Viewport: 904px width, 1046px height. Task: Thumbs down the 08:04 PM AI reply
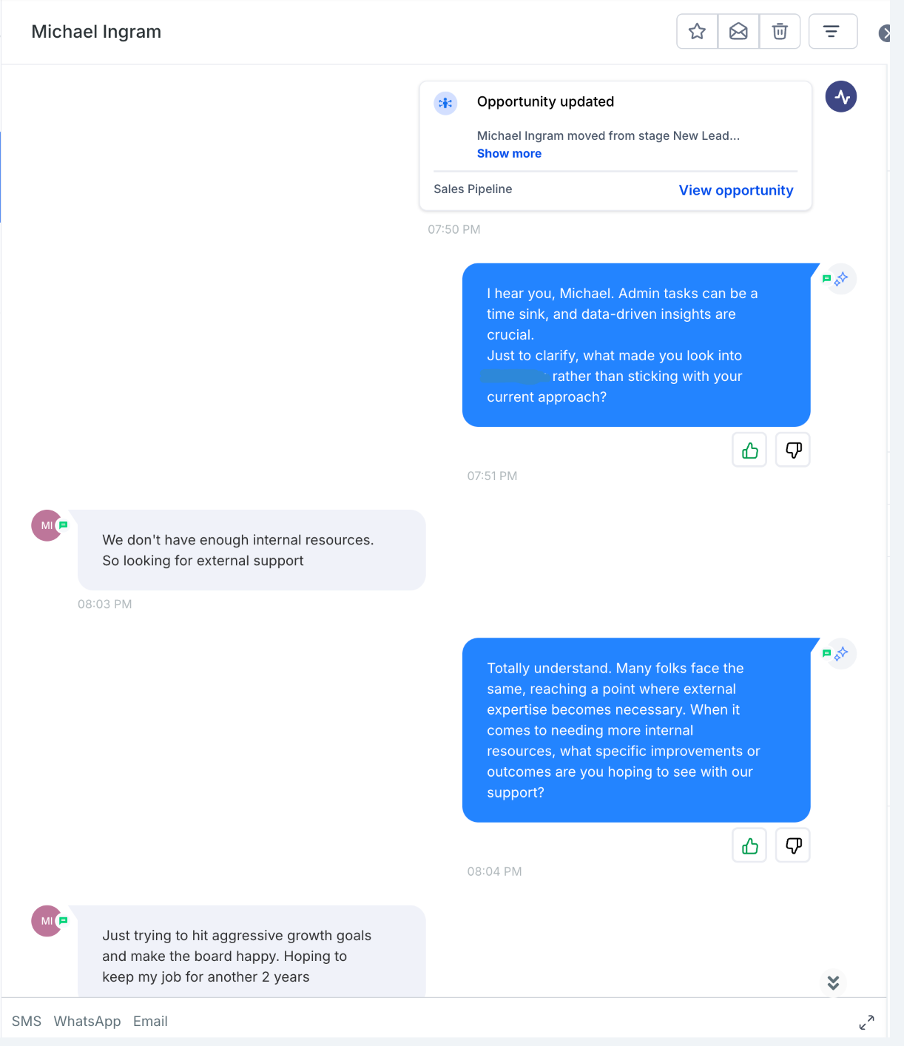[793, 845]
